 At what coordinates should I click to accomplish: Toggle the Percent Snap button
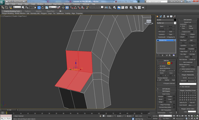click(x=79, y=7)
